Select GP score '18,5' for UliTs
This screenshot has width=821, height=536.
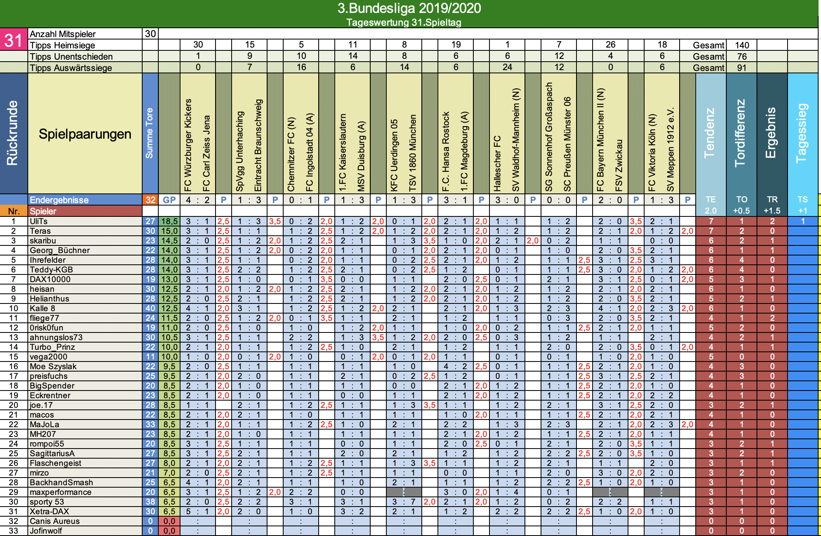pos(169,221)
